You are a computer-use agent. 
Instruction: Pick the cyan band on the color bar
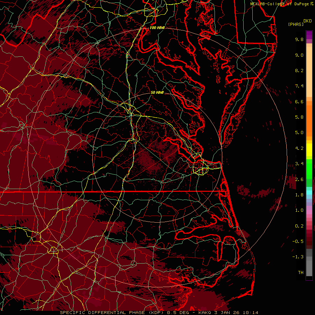(309, 192)
